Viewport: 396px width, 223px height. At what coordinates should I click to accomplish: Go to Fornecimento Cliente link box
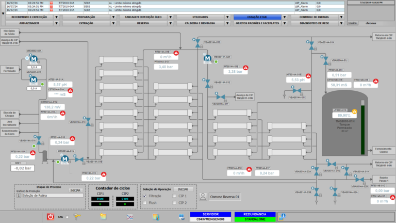point(384,150)
